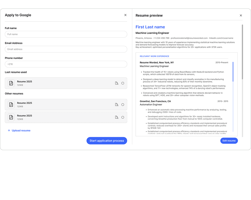
Task: Click the "Other resumes" section label
Action: coord(14,94)
